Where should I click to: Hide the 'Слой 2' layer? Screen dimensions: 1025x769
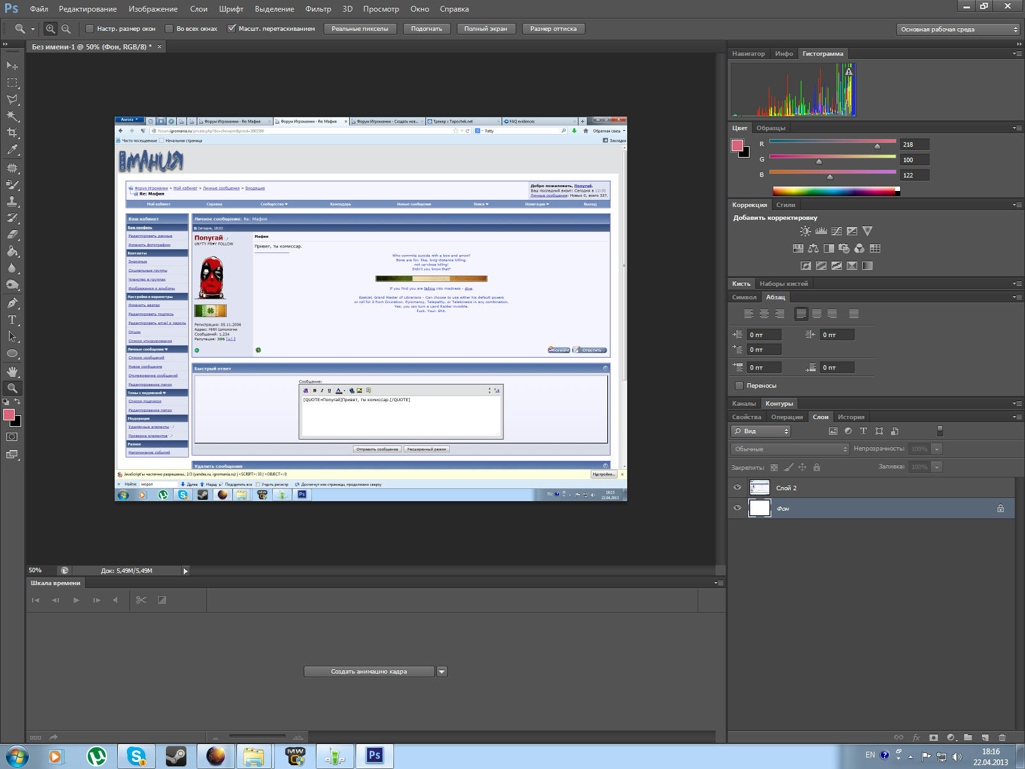[x=737, y=488]
